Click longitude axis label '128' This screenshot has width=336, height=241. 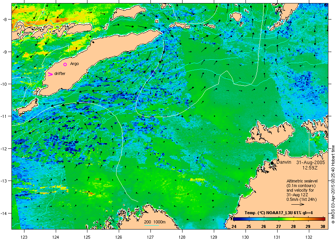182,237
